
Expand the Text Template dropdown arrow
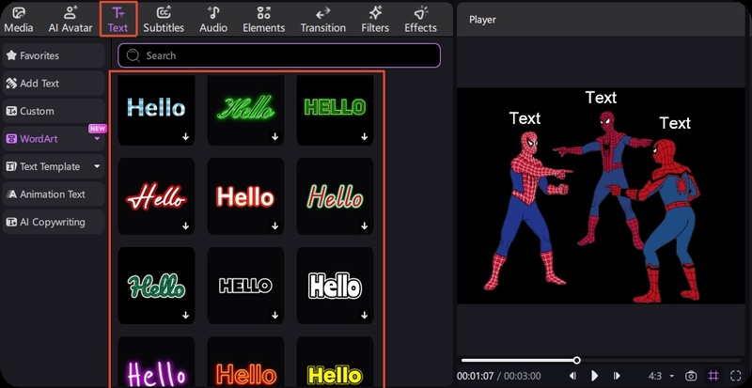click(x=98, y=167)
